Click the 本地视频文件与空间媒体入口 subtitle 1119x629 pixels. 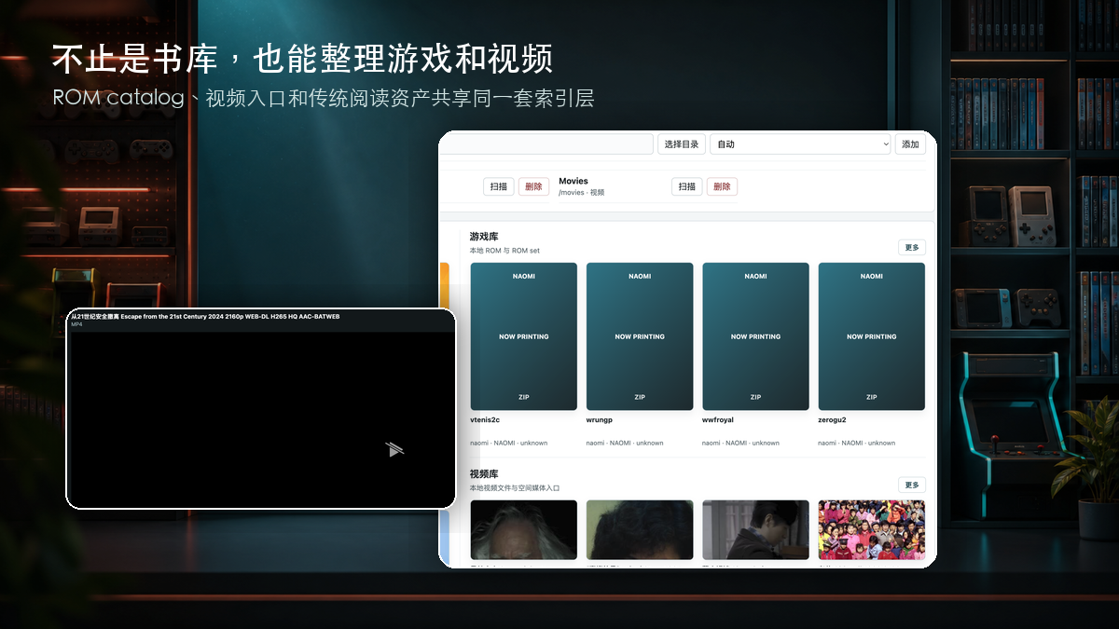click(x=515, y=488)
